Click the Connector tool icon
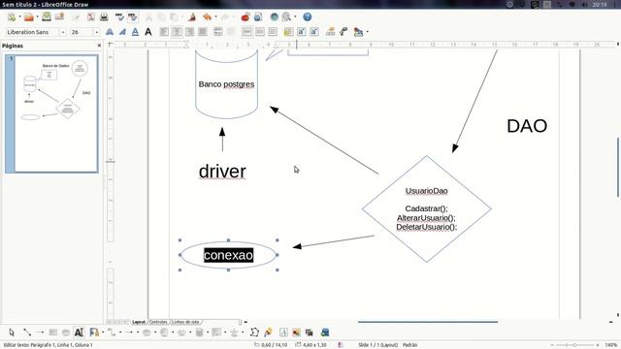Viewport: 621px width, 349px height. 112,333
